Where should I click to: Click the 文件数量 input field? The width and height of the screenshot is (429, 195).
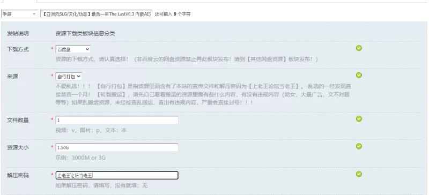pos(117,120)
